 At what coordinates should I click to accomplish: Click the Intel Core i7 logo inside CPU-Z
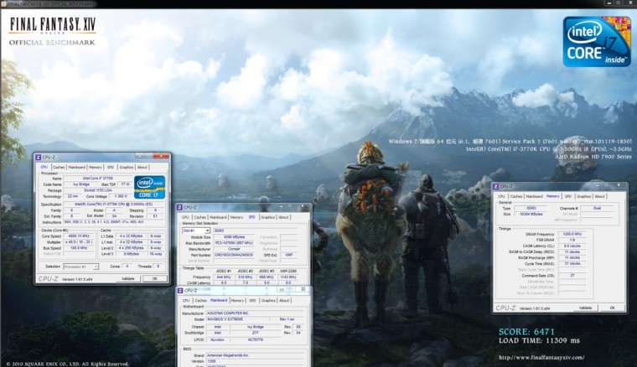(149, 187)
